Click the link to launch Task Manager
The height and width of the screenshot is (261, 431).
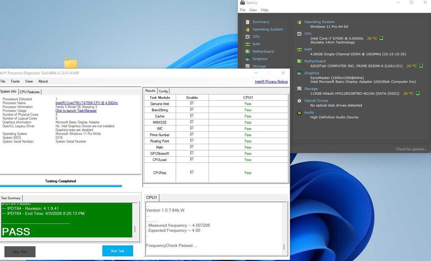(76, 110)
